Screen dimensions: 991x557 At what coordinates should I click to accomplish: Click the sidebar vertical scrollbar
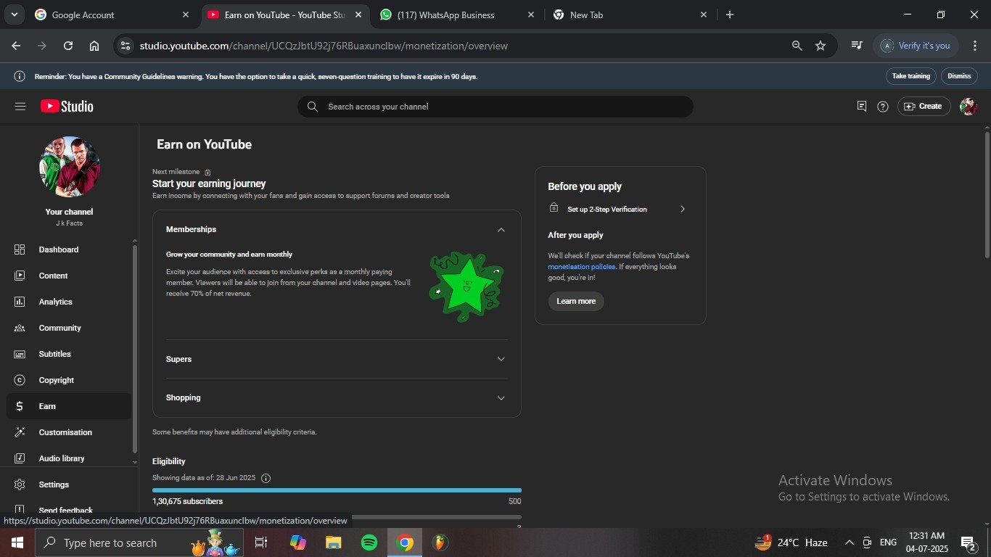(134, 348)
